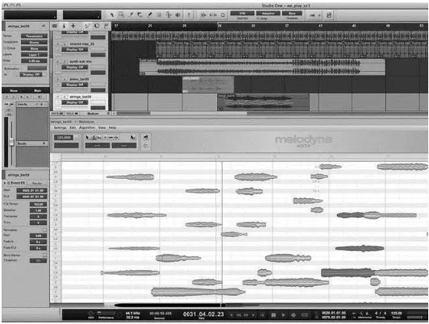Select the Melodyne pitch tool
Screen dimensions: 429x324
tap(94, 138)
